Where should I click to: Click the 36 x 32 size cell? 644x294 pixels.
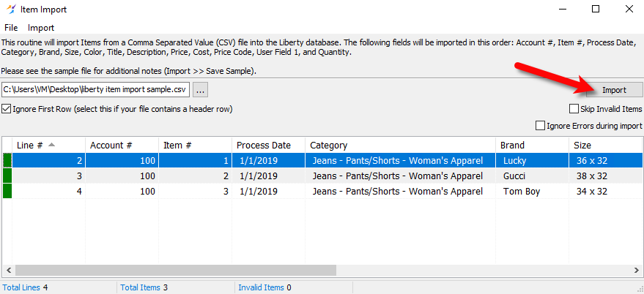tap(605, 160)
